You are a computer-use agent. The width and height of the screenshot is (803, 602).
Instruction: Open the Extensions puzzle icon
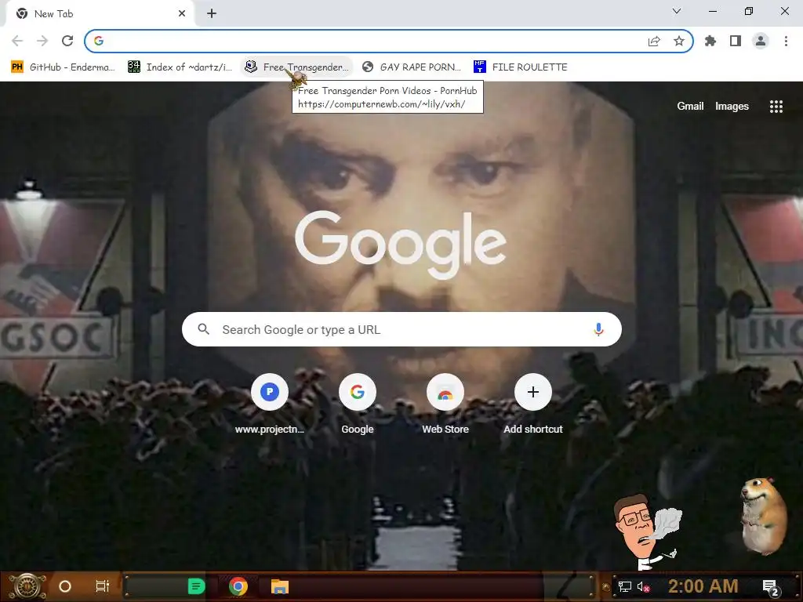tap(710, 41)
